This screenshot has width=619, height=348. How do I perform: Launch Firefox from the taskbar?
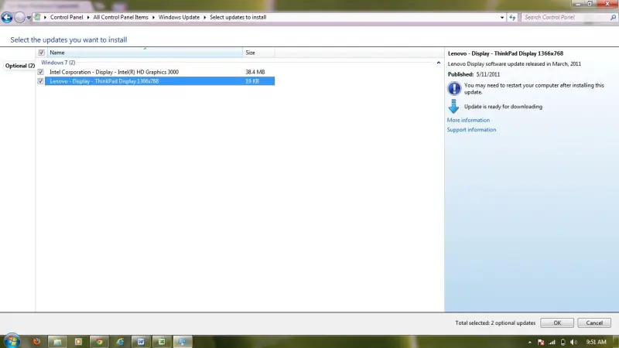(36, 342)
